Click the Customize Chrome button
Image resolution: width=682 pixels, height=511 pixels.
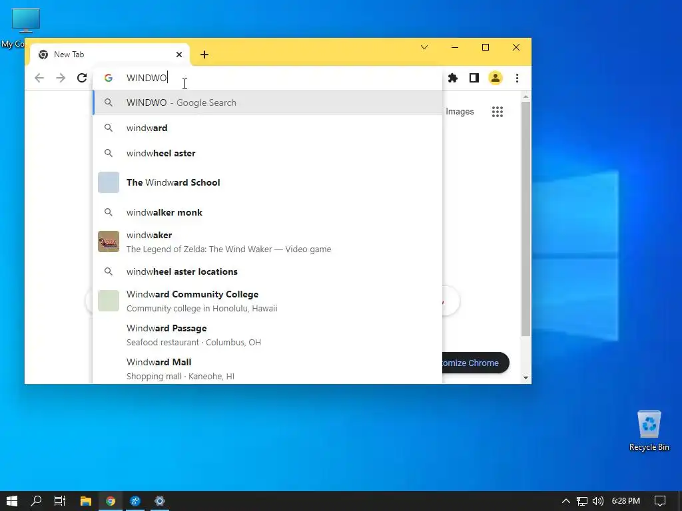pyautogui.click(x=476, y=363)
